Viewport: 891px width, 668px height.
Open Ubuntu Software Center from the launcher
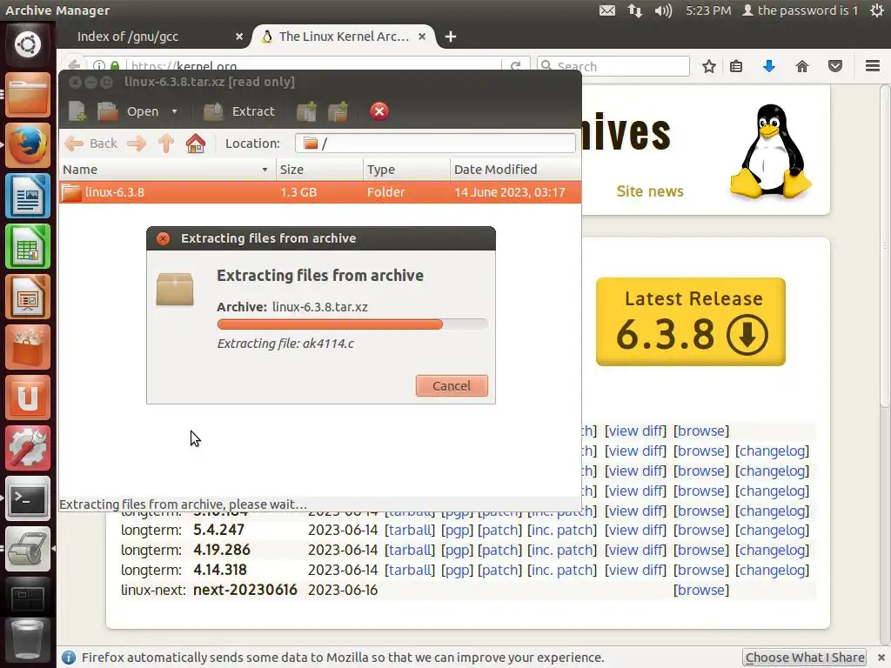27,348
